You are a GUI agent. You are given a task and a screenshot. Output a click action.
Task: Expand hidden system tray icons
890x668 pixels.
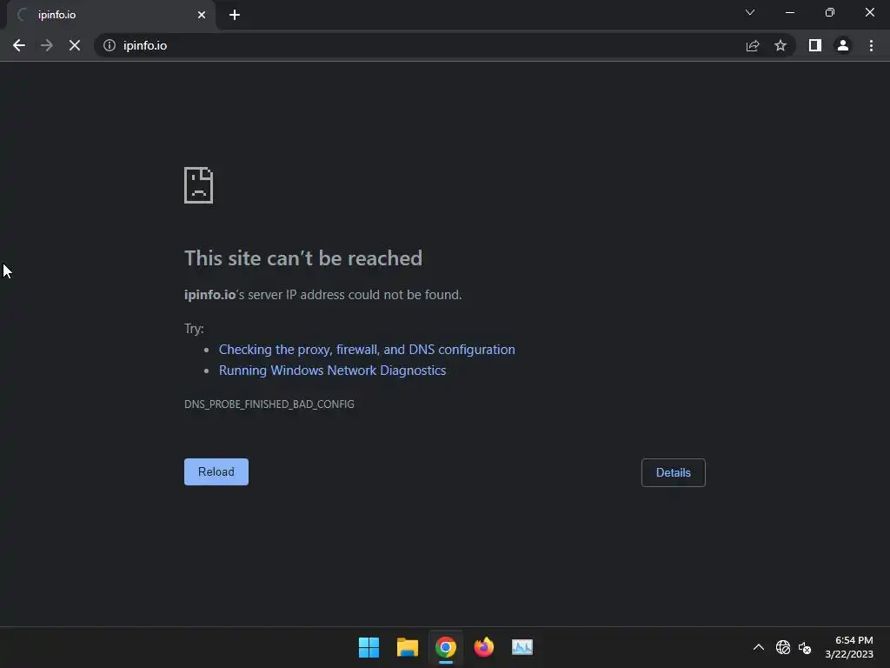click(758, 647)
